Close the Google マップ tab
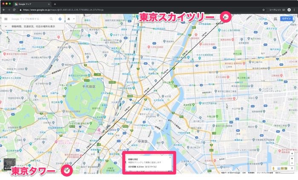Screen dimensions: 298x180 click(x=49, y=4)
